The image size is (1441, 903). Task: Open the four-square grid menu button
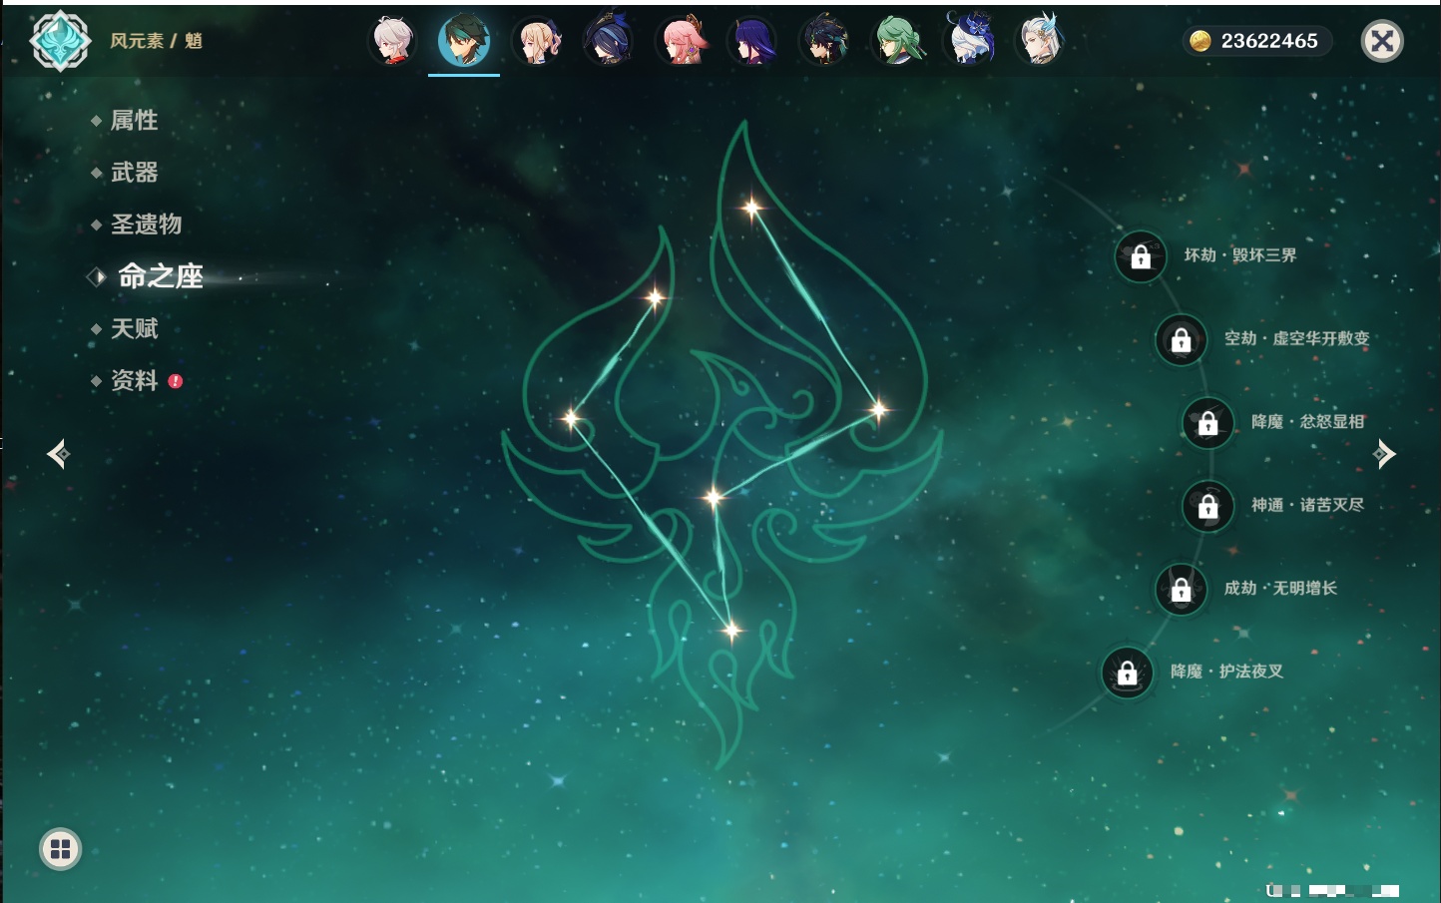click(60, 849)
